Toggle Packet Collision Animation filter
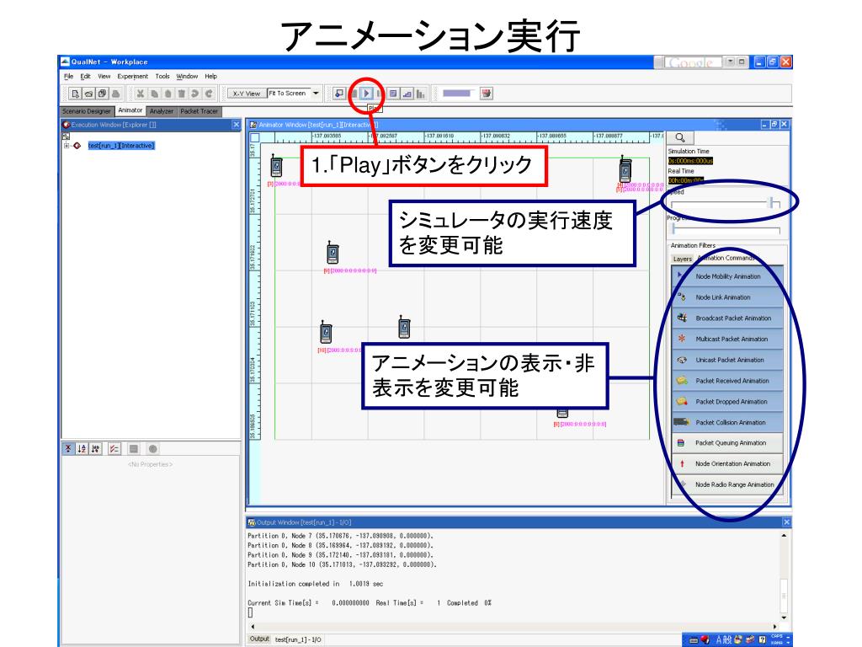The width and height of the screenshot is (862, 647). (727, 423)
